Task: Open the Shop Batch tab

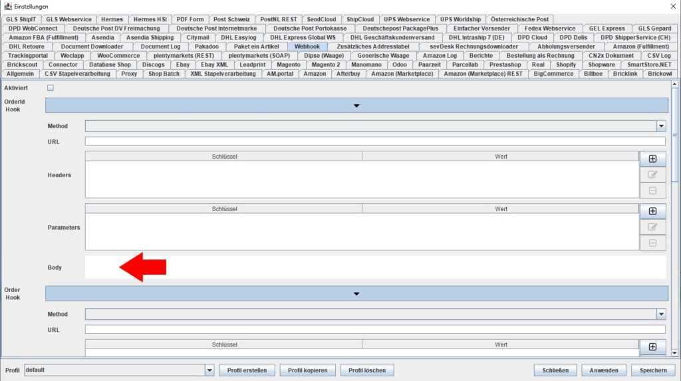Action: [164, 74]
